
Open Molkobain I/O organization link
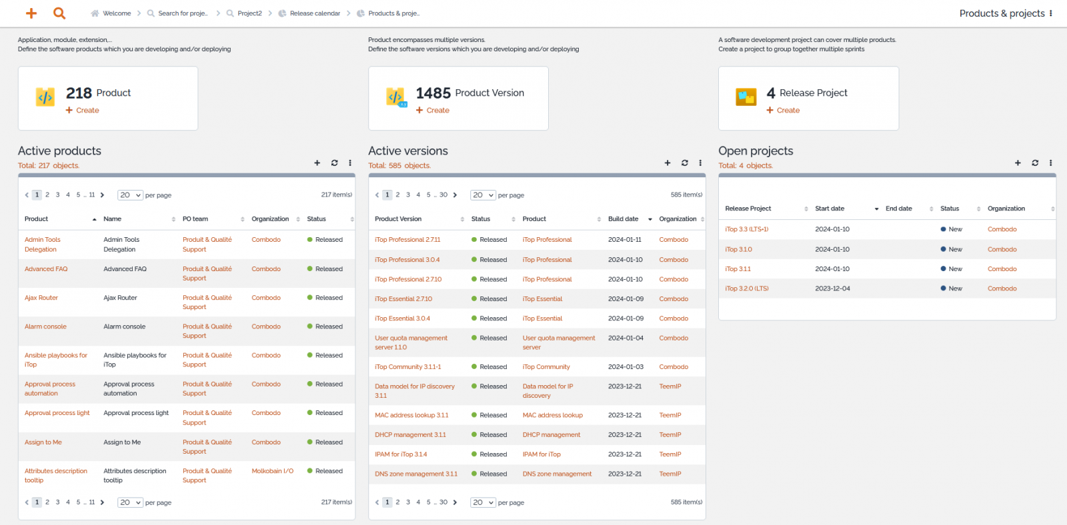(272, 471)
